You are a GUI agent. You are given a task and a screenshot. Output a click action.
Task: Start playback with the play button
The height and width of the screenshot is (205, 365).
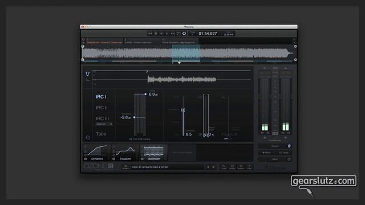(161, 34)
